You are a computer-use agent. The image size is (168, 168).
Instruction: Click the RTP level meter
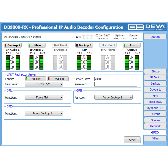[x=84, y=62]
